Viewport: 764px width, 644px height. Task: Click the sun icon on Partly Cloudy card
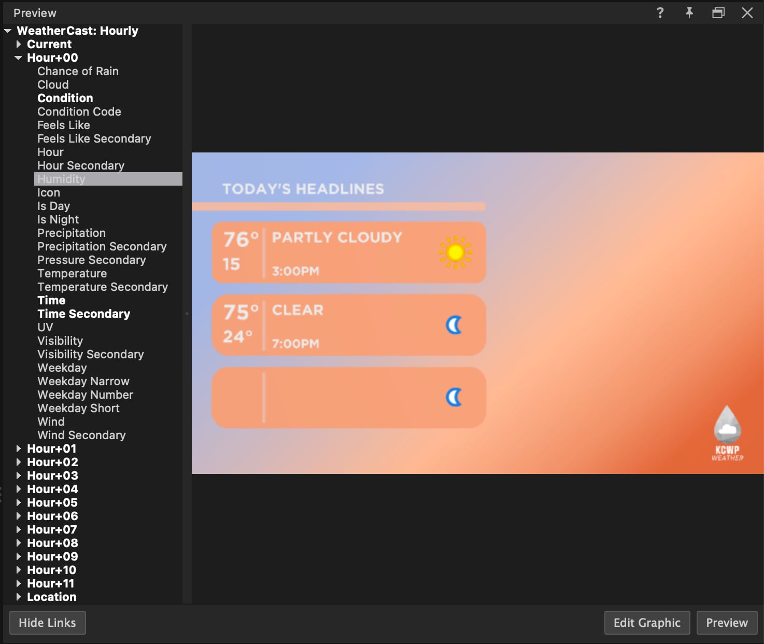[x=455, y=253]
